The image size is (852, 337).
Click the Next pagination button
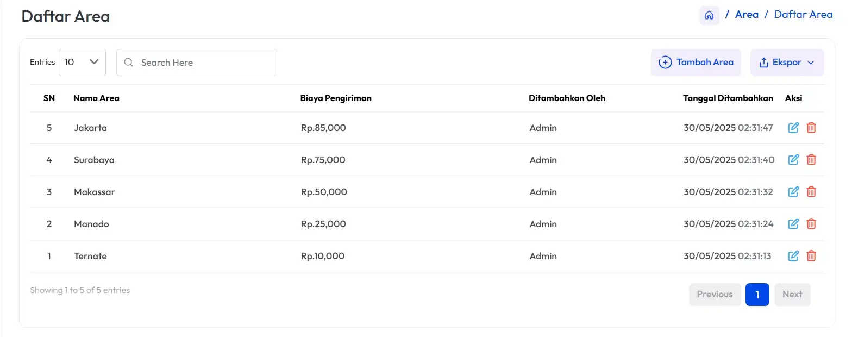tap(792, 295)
